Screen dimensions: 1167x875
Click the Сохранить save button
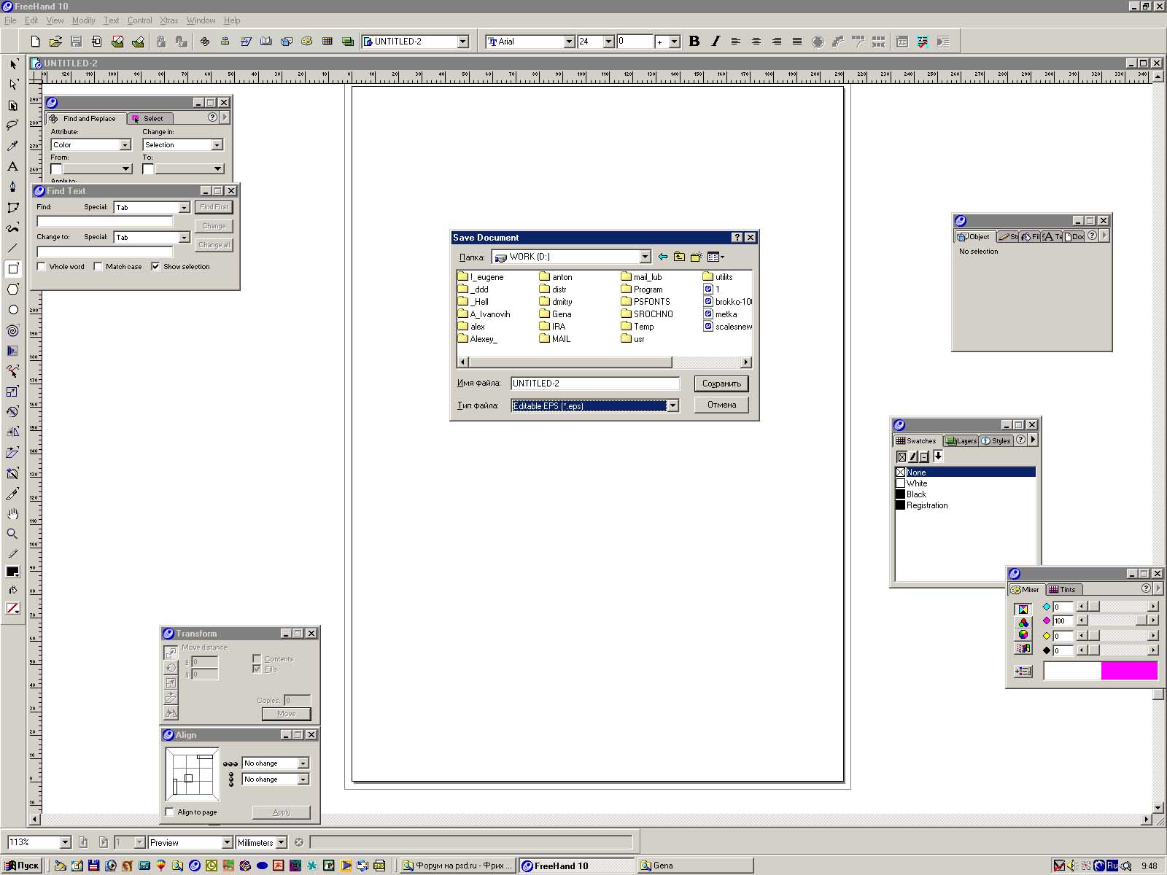721,384
